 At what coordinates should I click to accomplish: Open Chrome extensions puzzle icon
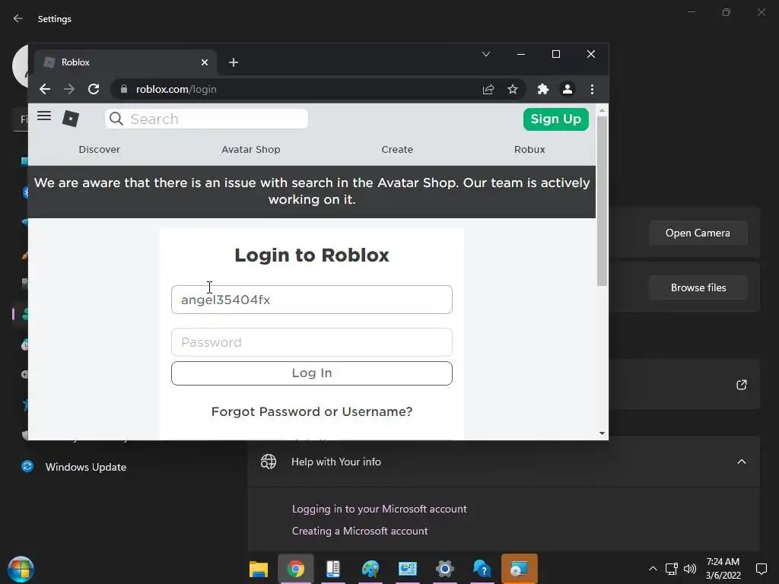(x=543, y=90)
